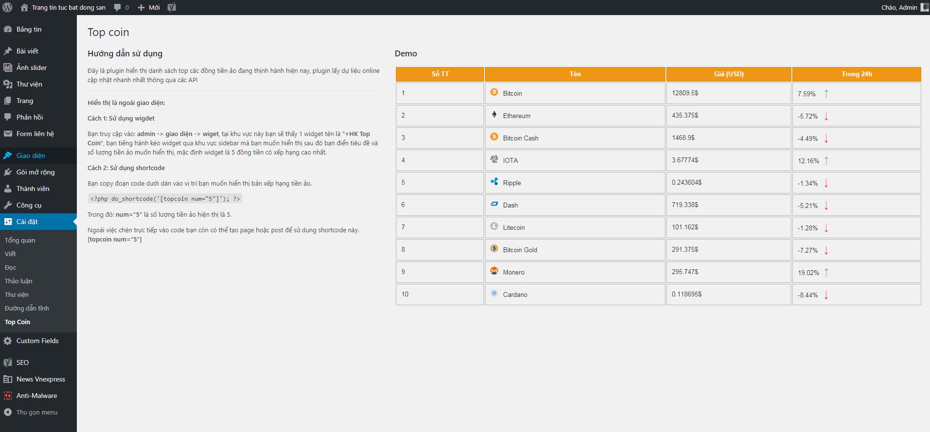Expand the Giao diện menu
The width and height of the screenshot is (930, 432).
pos(31,156)
